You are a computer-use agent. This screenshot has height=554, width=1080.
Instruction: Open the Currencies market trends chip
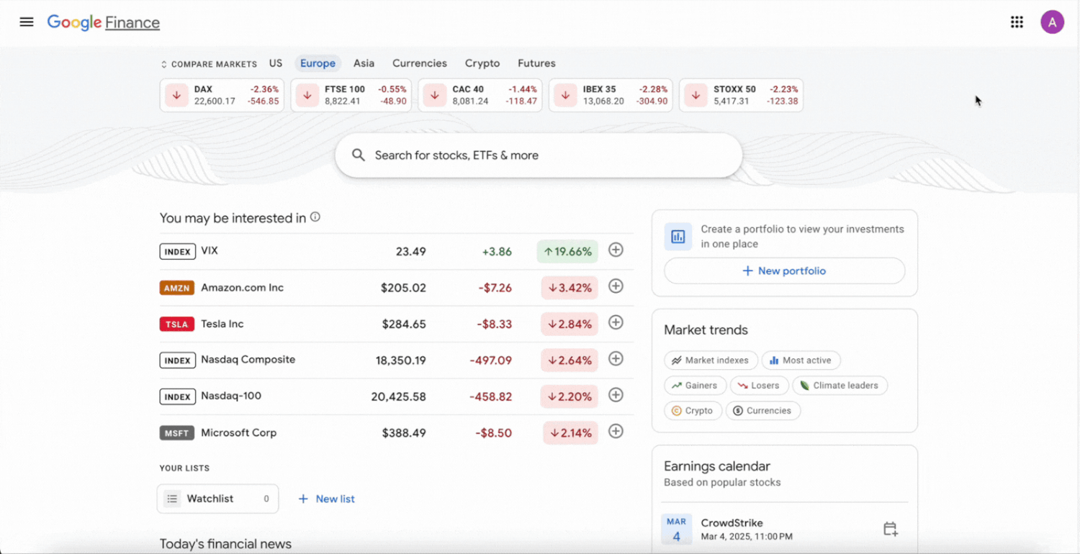click(x=763, y=411)
